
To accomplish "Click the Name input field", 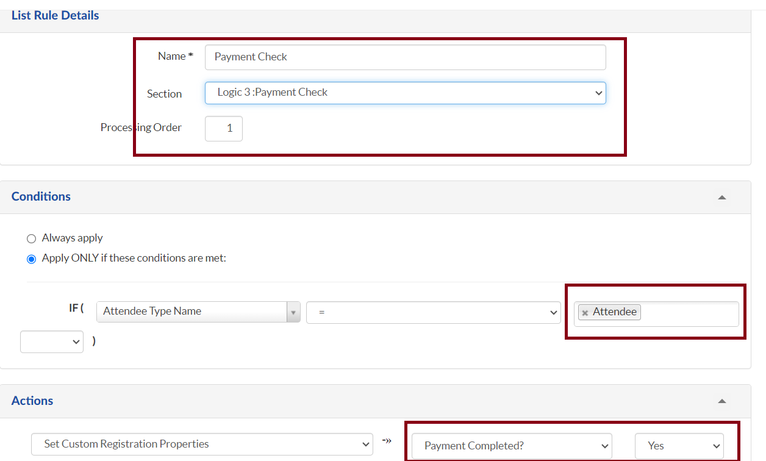I will 405,57.
